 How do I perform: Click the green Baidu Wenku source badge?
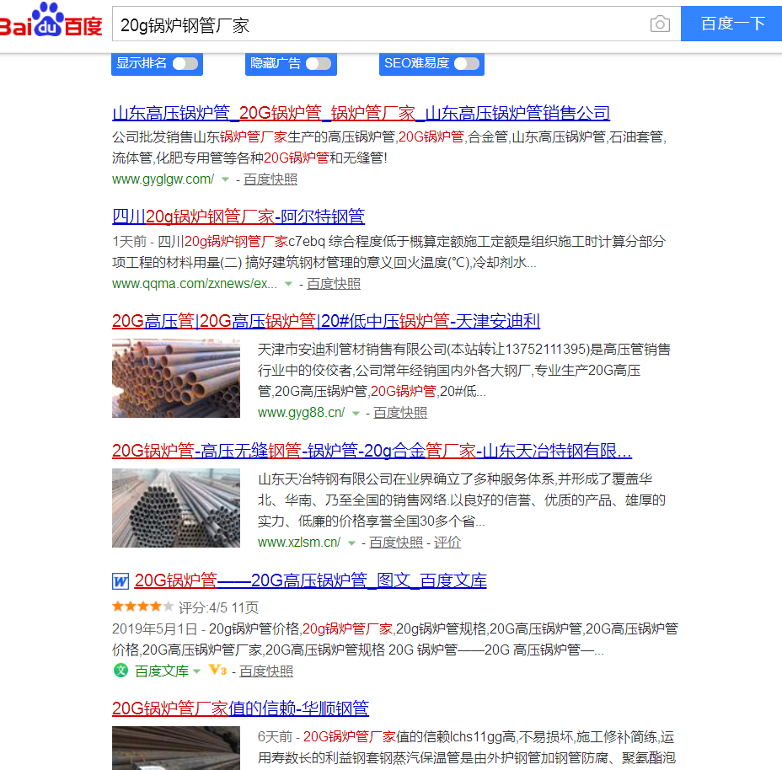click(x=121, y=671)
